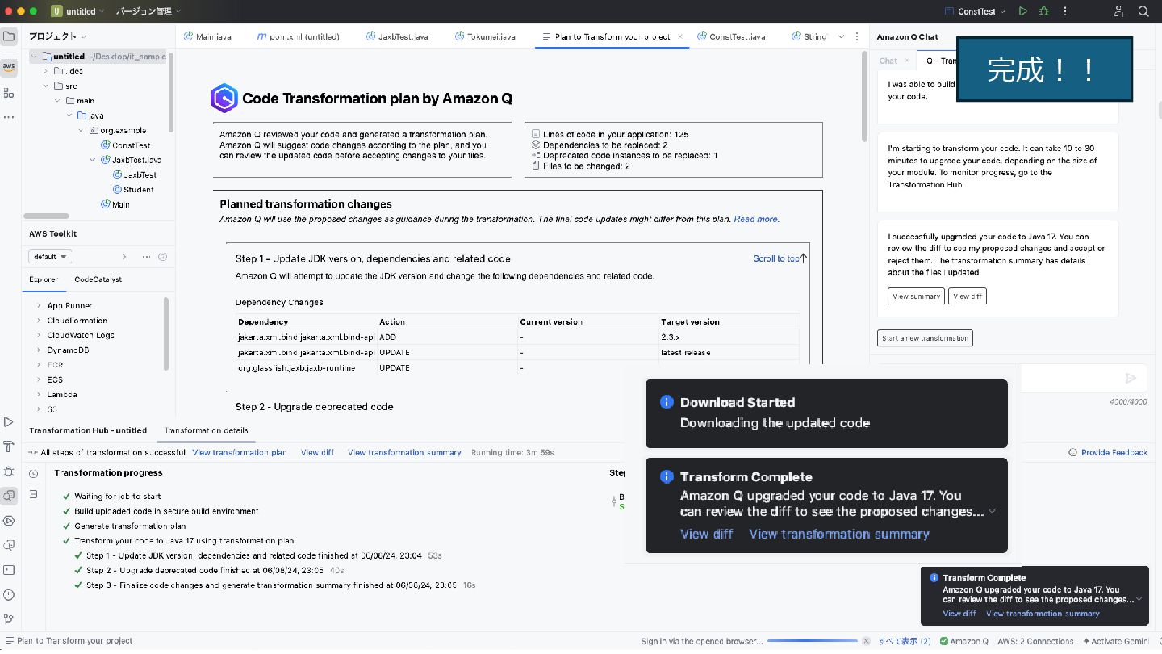Click the job history clock icon in Transformation Hub

[33, 474]
